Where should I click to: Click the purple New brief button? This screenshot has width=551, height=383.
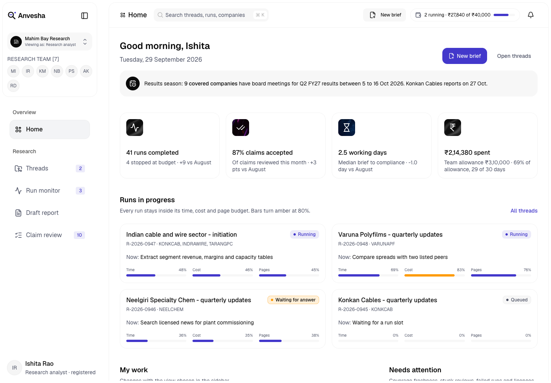click(465, 56)
